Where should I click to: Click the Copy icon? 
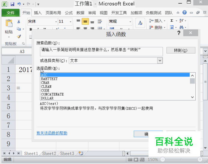coord(19,29)
